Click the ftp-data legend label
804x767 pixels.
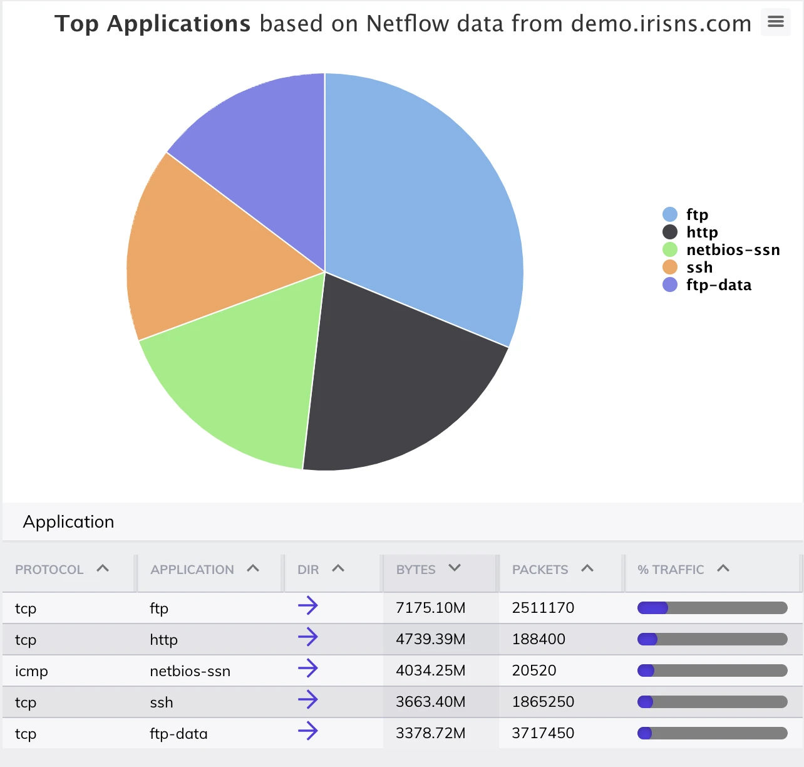pos(718,284)
